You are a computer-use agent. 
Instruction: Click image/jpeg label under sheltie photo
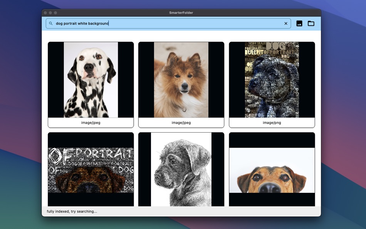click(181, 123)
